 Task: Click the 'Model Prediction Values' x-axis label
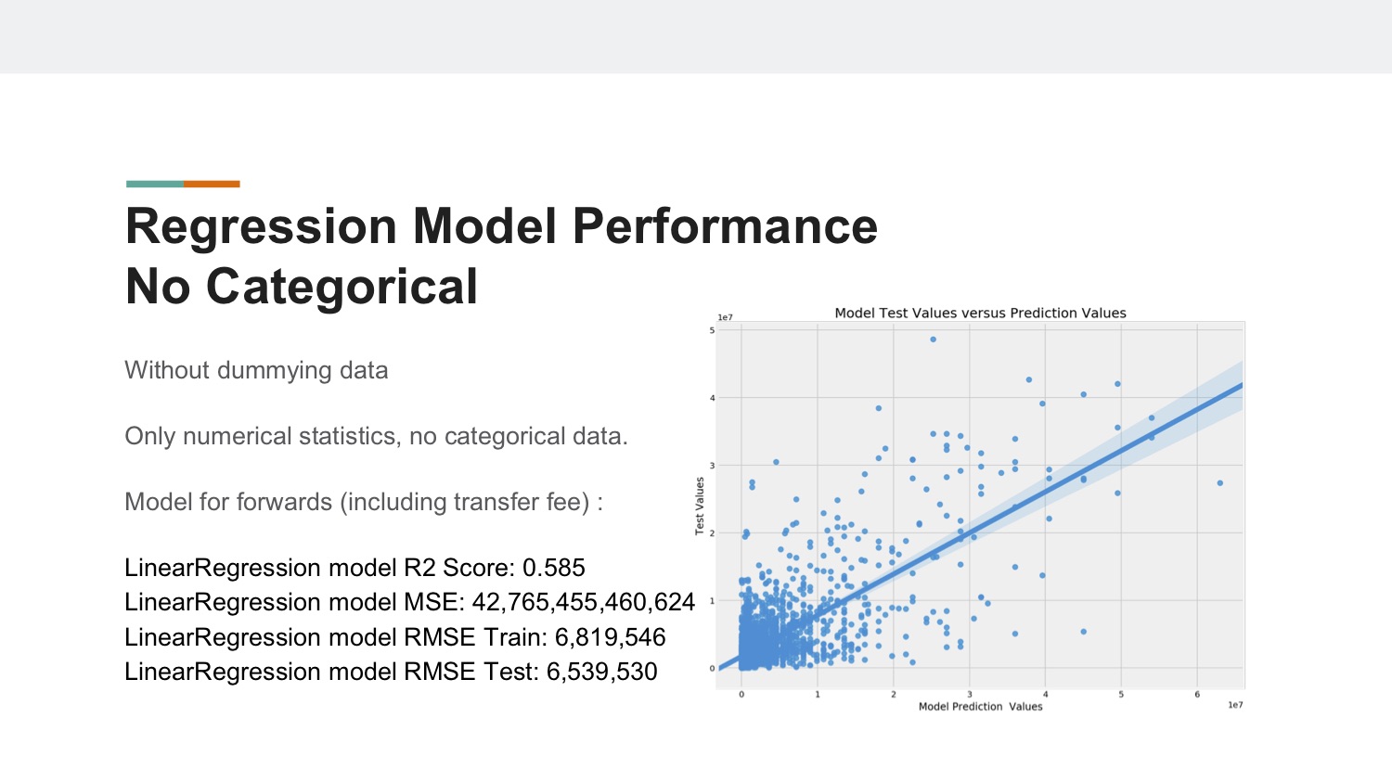pos(980,707)
